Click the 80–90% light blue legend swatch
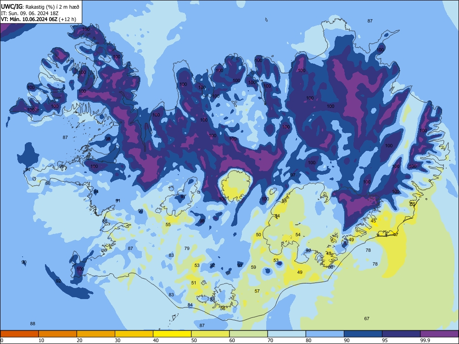Image resolution: width=459 pixels, height=344 pixels. [x=325, y=334]
